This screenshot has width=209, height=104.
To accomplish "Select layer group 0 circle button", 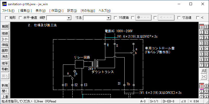I will click(202, 86).
